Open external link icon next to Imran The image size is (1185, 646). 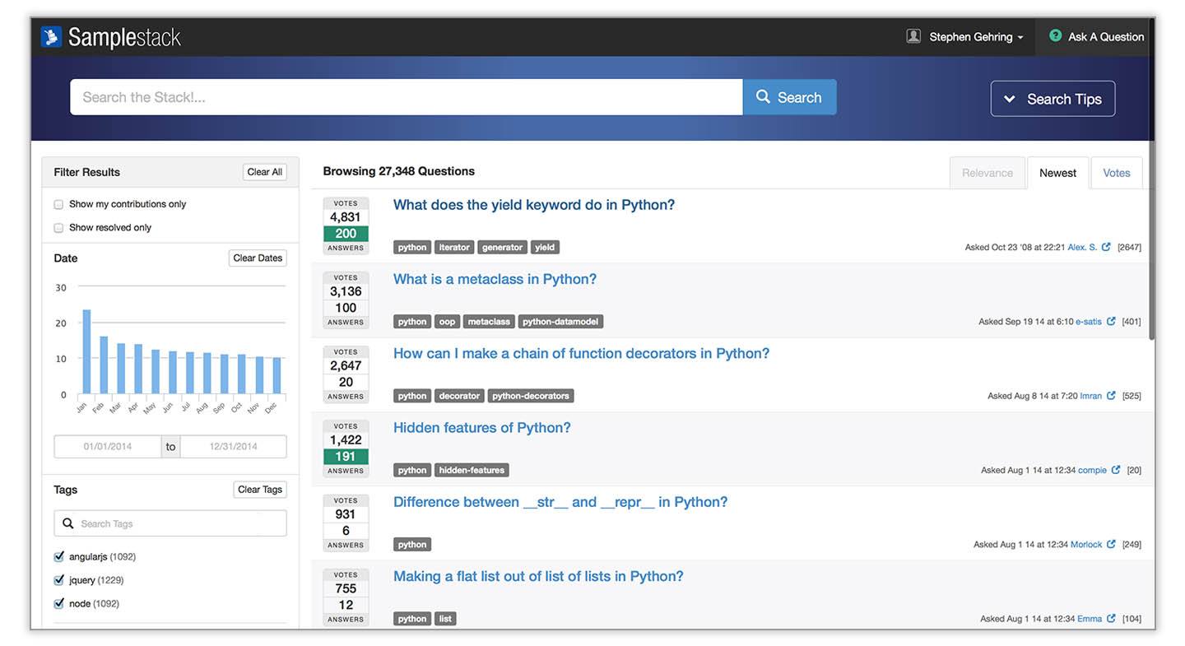(x=1111, y=396)
